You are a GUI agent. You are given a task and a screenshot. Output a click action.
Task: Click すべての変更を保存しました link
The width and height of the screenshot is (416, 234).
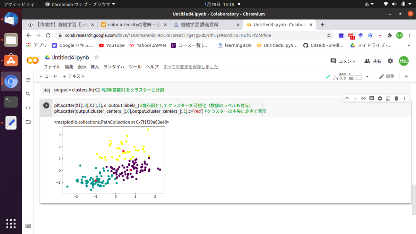pyautogui.click(x=191, y=67)
